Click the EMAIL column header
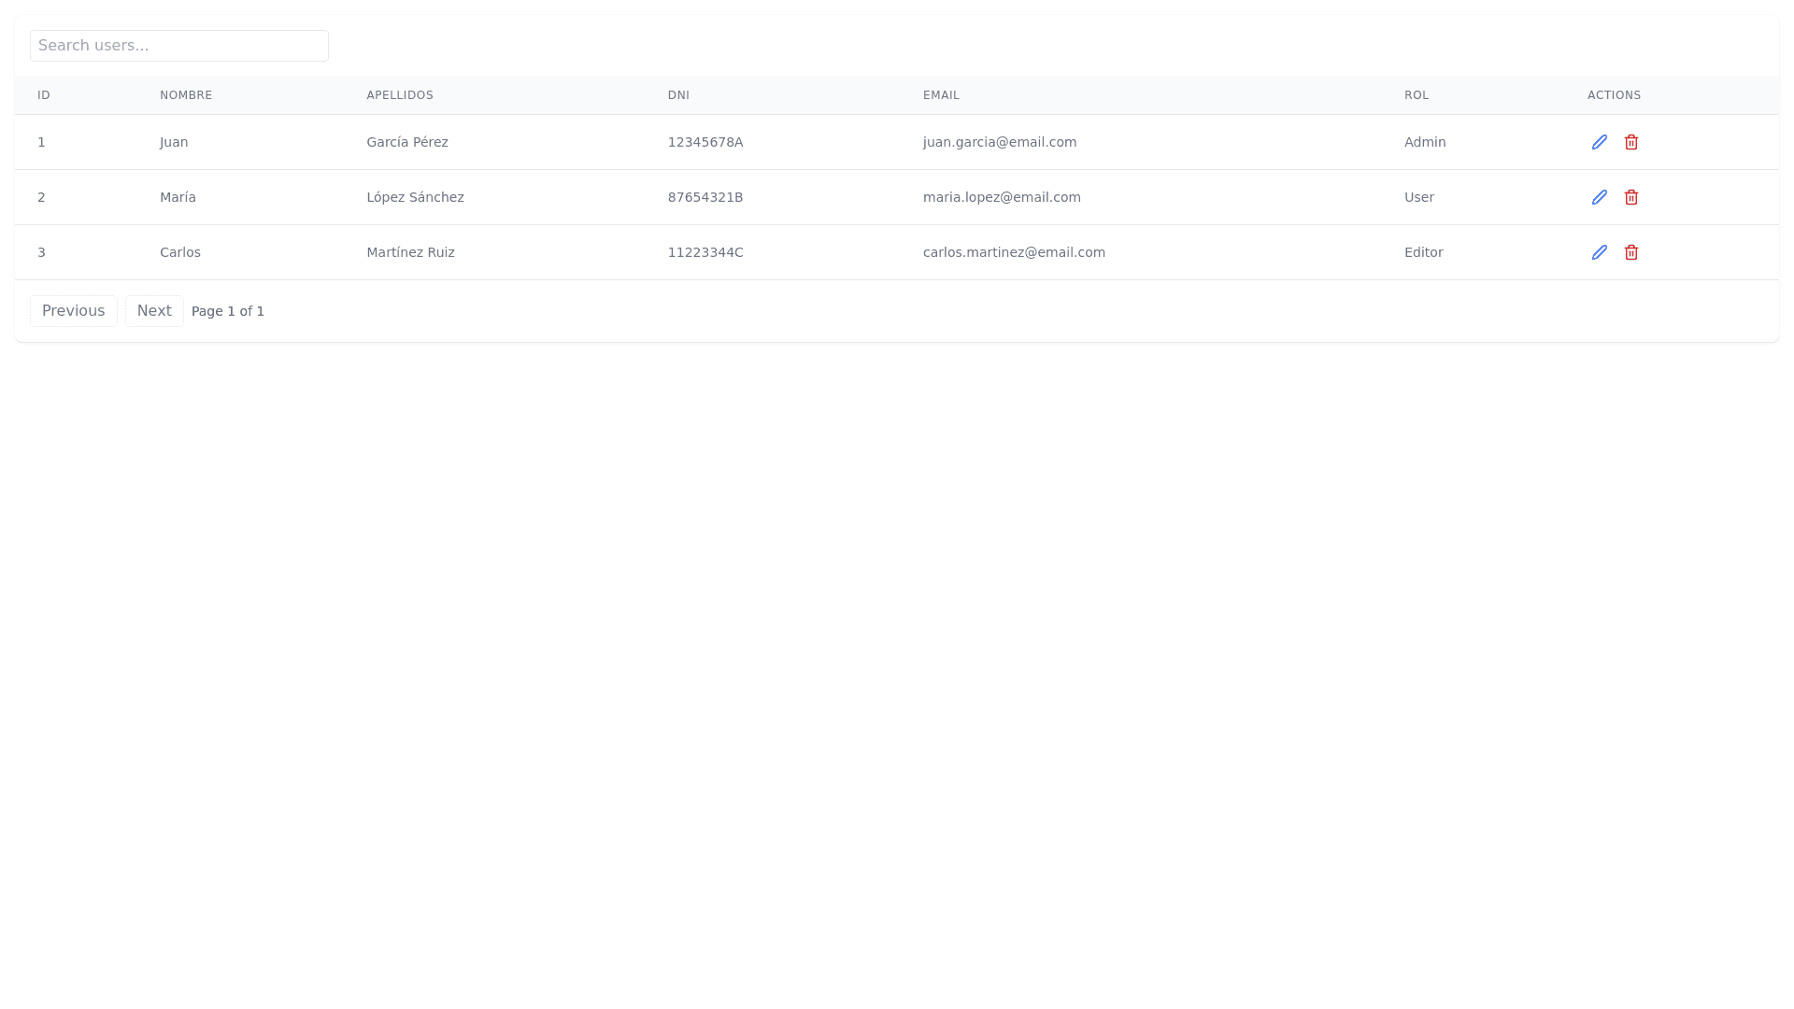Screen dimensions: 1794x1009 point(941,95)
